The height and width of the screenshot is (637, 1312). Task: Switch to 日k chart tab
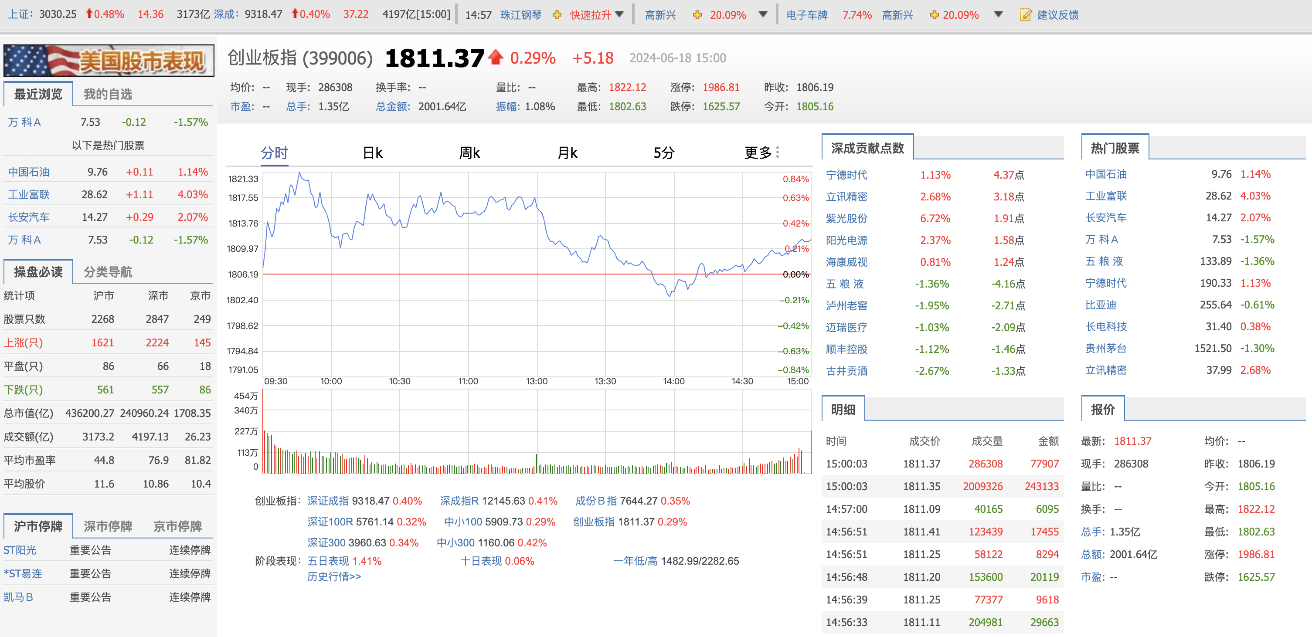372,152
